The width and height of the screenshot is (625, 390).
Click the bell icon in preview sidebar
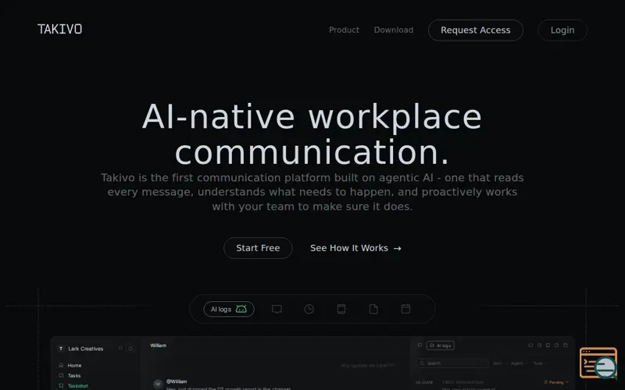[130, 349]
